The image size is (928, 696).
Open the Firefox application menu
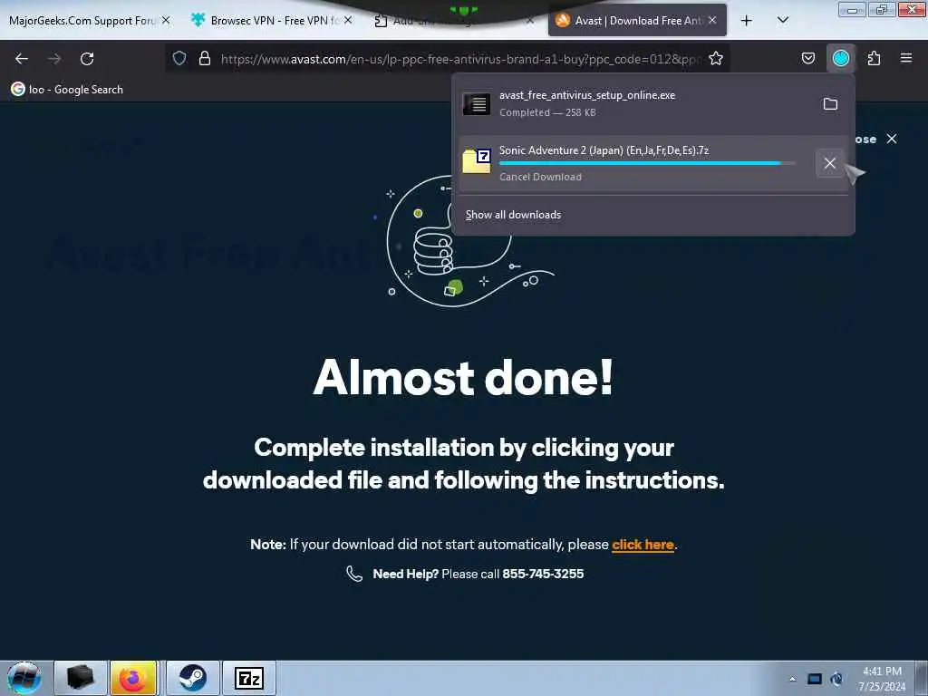pos(906,58)
